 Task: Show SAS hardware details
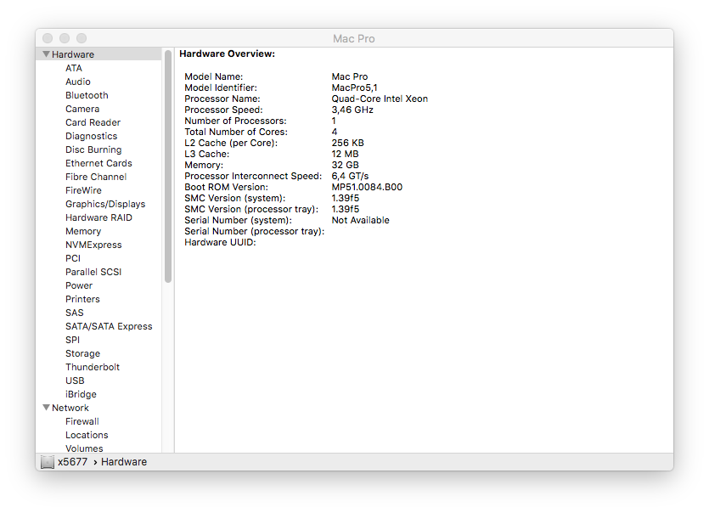(74, 313)
